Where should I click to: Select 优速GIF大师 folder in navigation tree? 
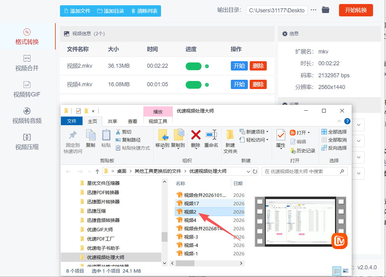tap(100, 229)
